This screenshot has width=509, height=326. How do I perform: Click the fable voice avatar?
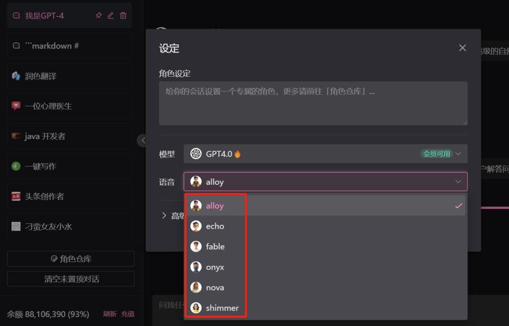[x=196, y=246]
